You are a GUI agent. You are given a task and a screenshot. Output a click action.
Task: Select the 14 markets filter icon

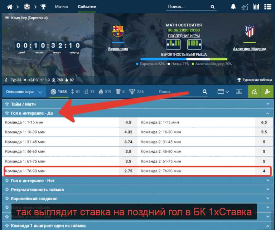90,92
